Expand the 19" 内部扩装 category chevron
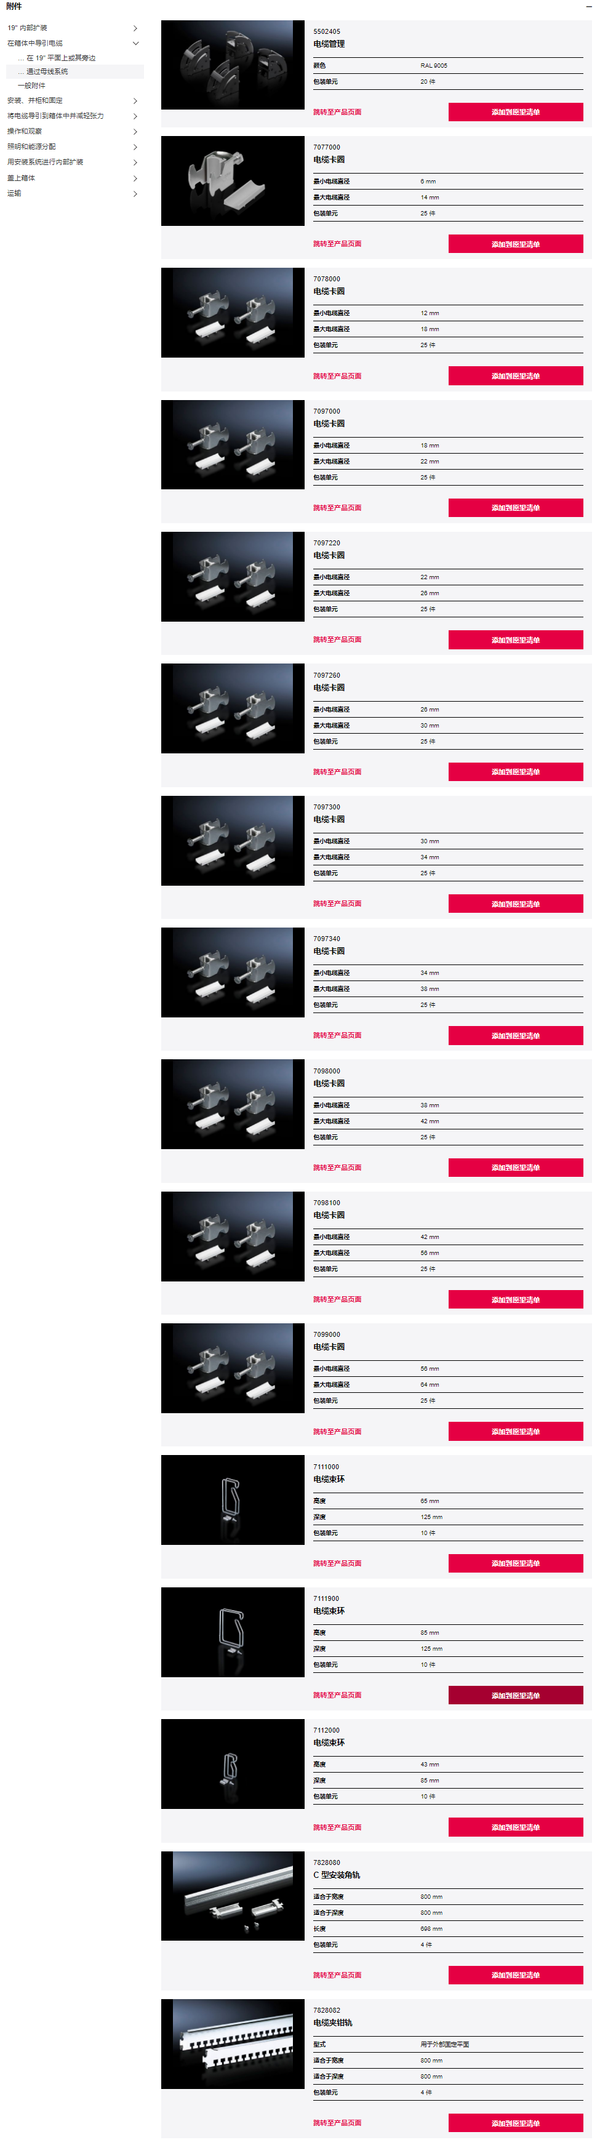This screenshot has width=600, height=2153. [x=135, y=28]
